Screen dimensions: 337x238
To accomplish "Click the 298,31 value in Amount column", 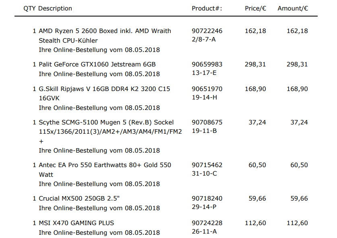I will pyautogui.click(x=297, y=64).
